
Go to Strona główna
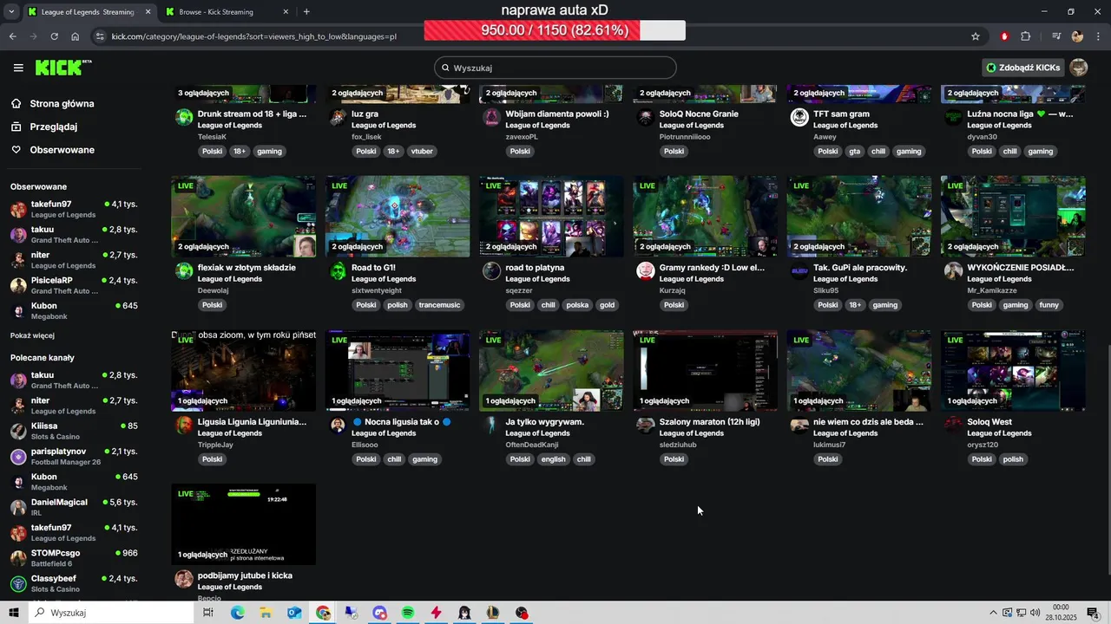[62, 104]
